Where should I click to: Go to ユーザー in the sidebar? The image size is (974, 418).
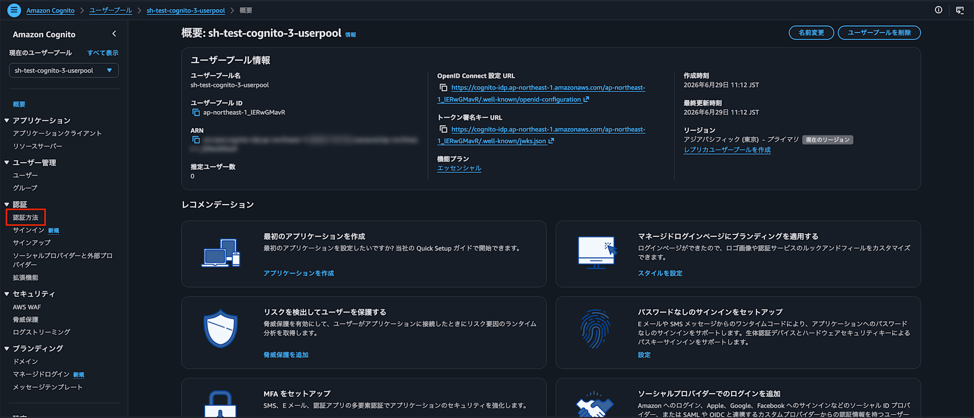click(25, 175)
